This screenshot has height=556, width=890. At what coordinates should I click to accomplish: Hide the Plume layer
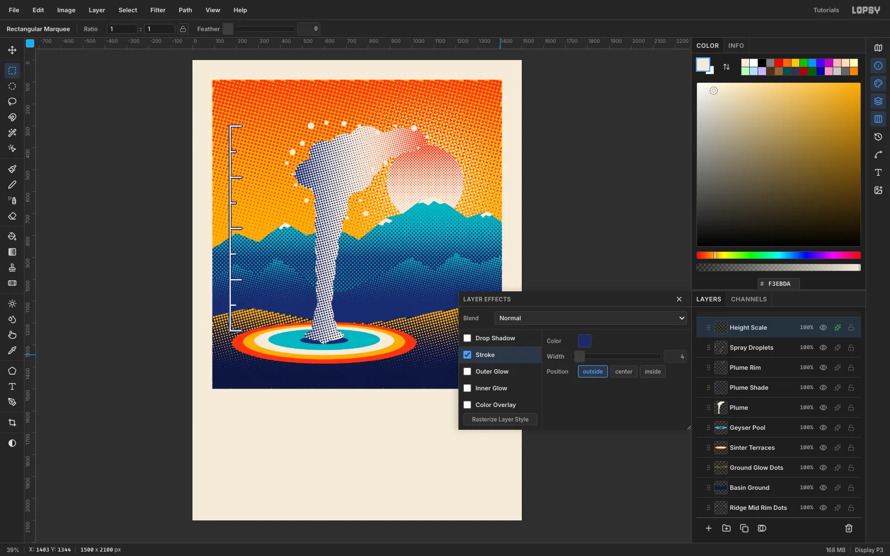pyautogui.click(x=823, y=408)
